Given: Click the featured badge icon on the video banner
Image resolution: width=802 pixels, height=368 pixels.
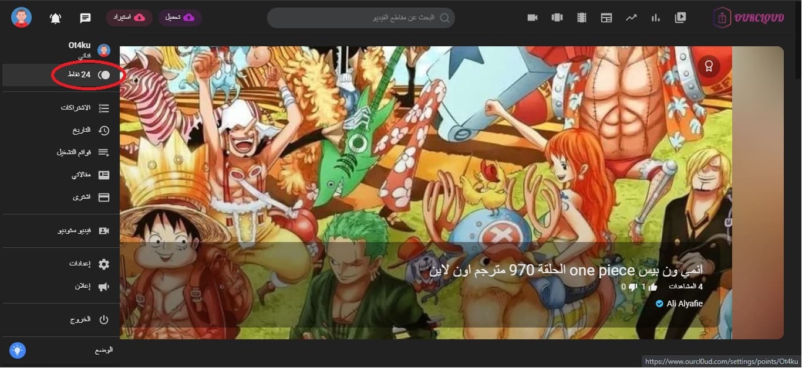Looking at the screenshot, I should click(709, 66).
